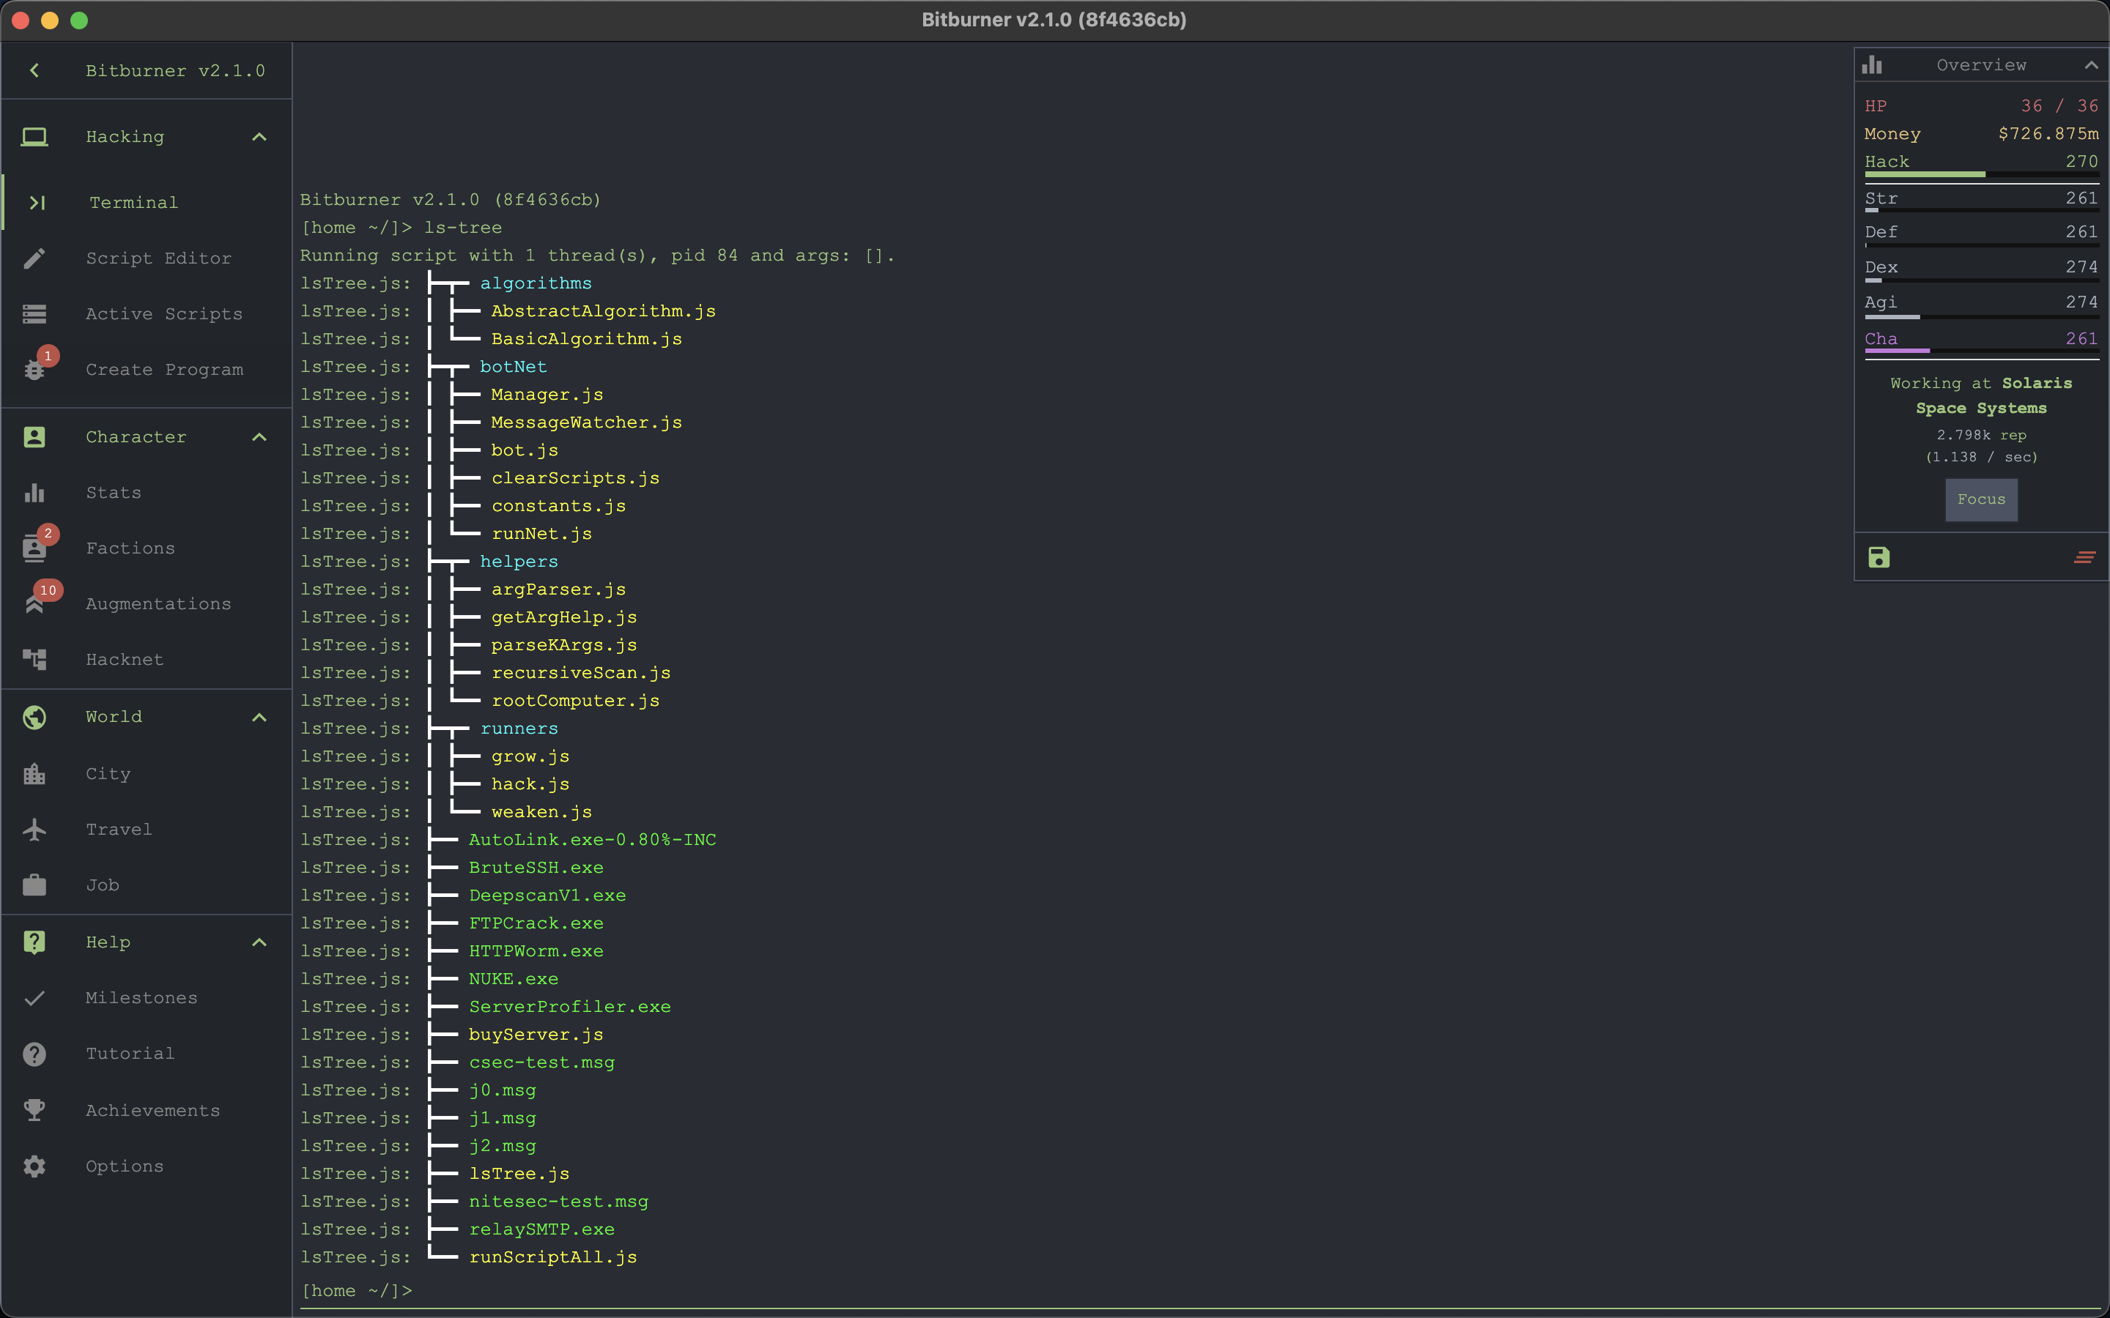Select the Factions menu item

[129, 547]
